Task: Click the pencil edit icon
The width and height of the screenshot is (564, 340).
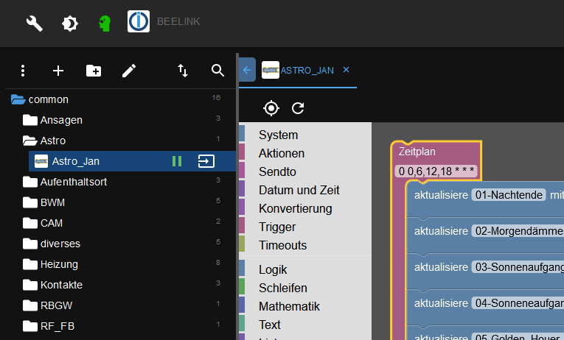Action: 129,71
